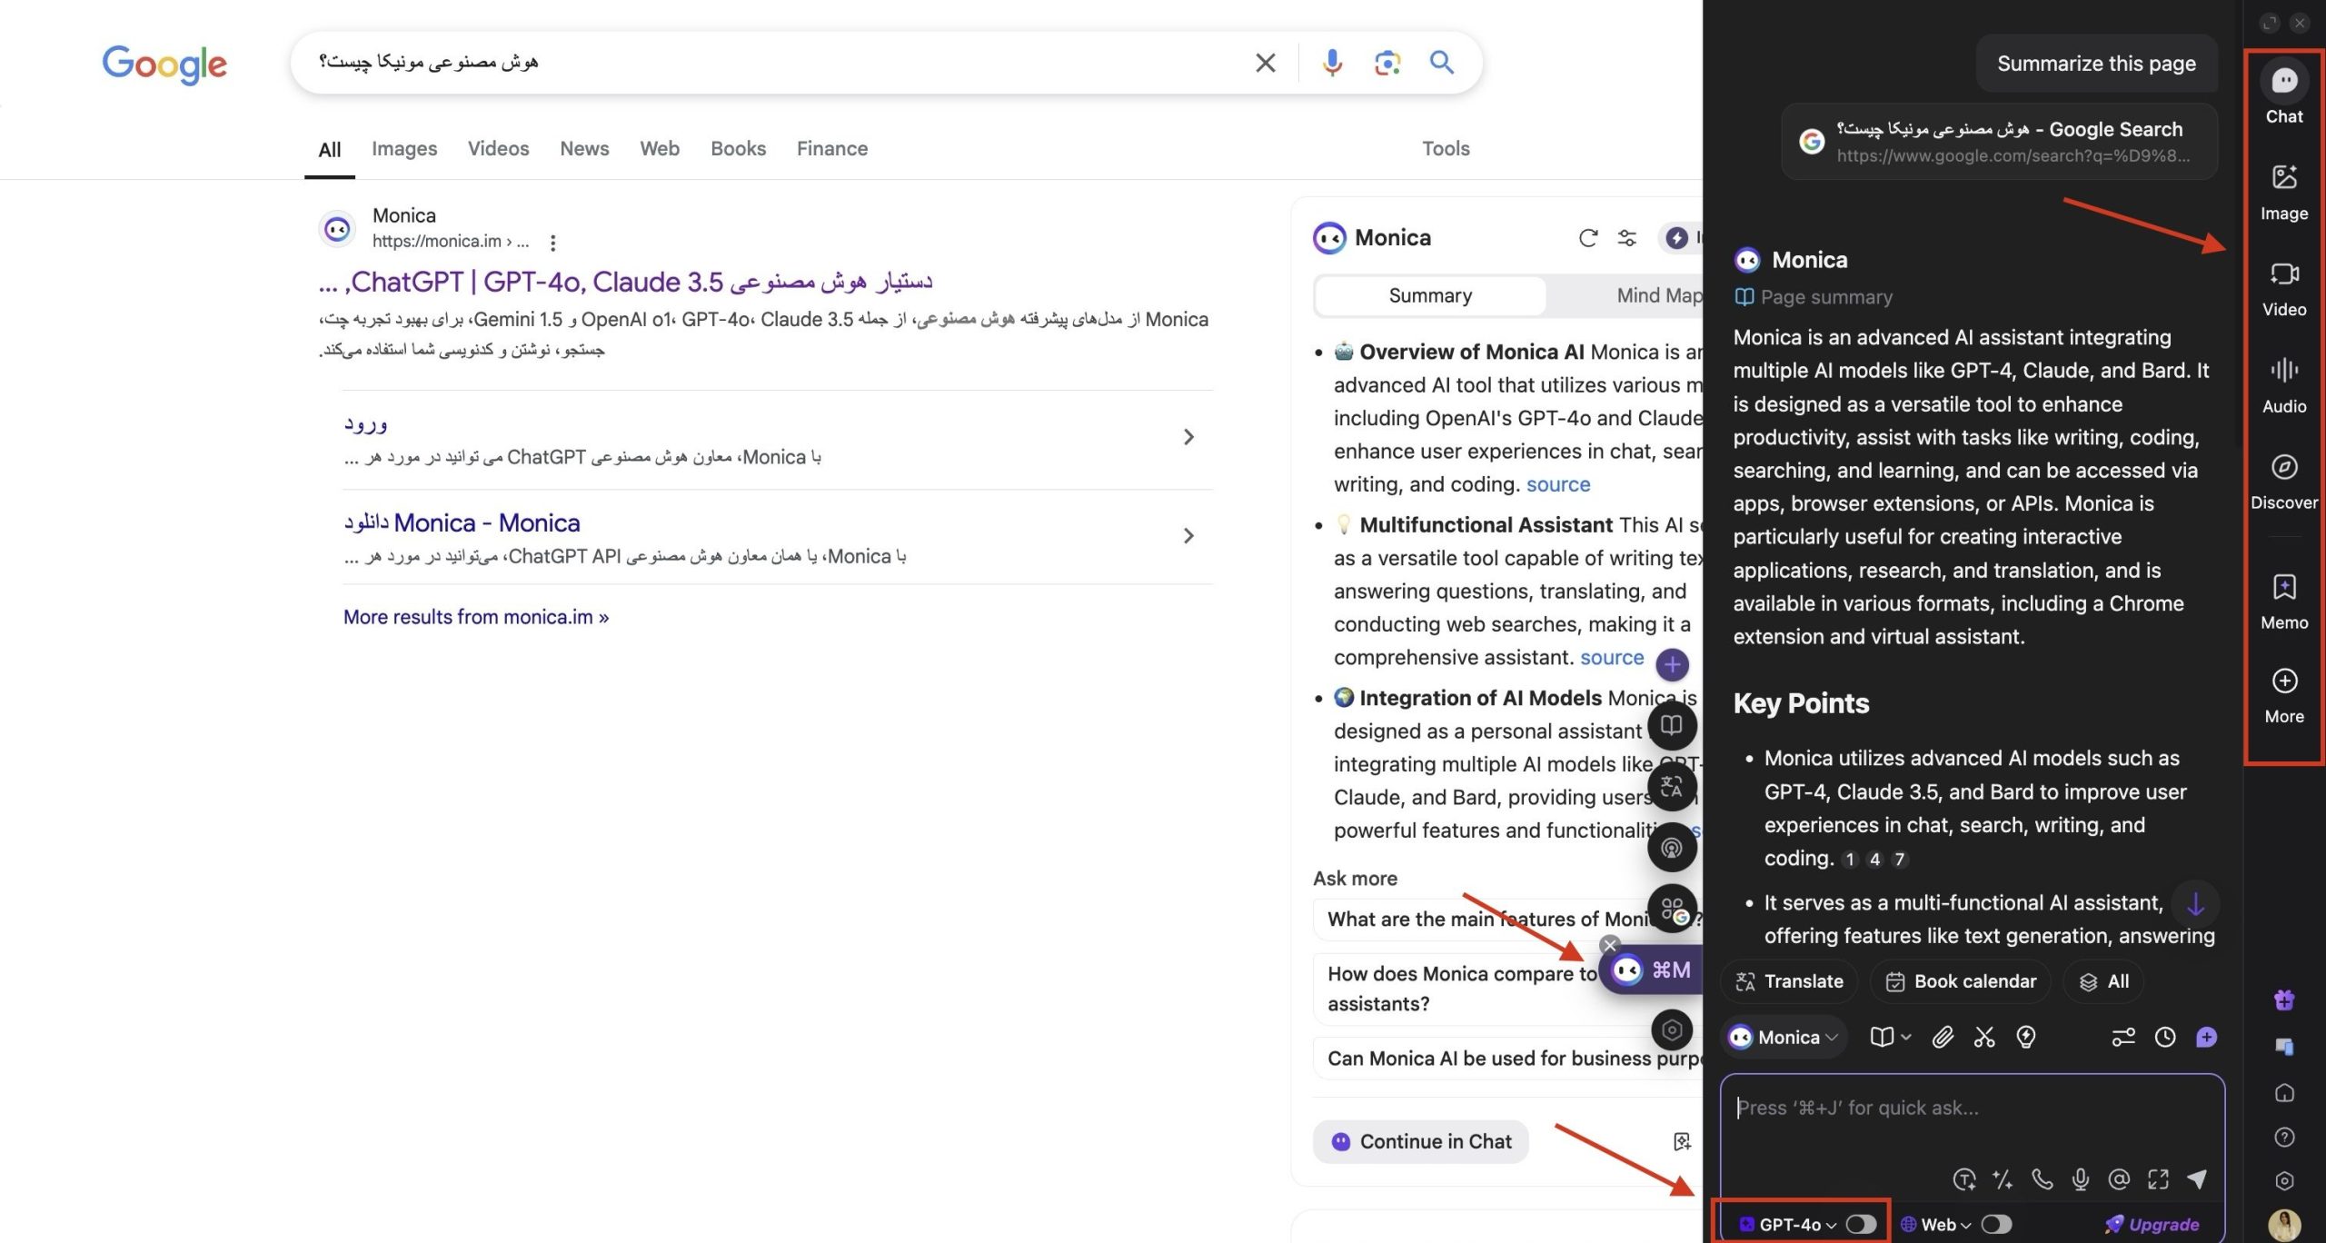Image resolution: width=2326 pixels, height=1243 pixels.
Task: Turn on the Web access toggle
Action: 1995,1224
